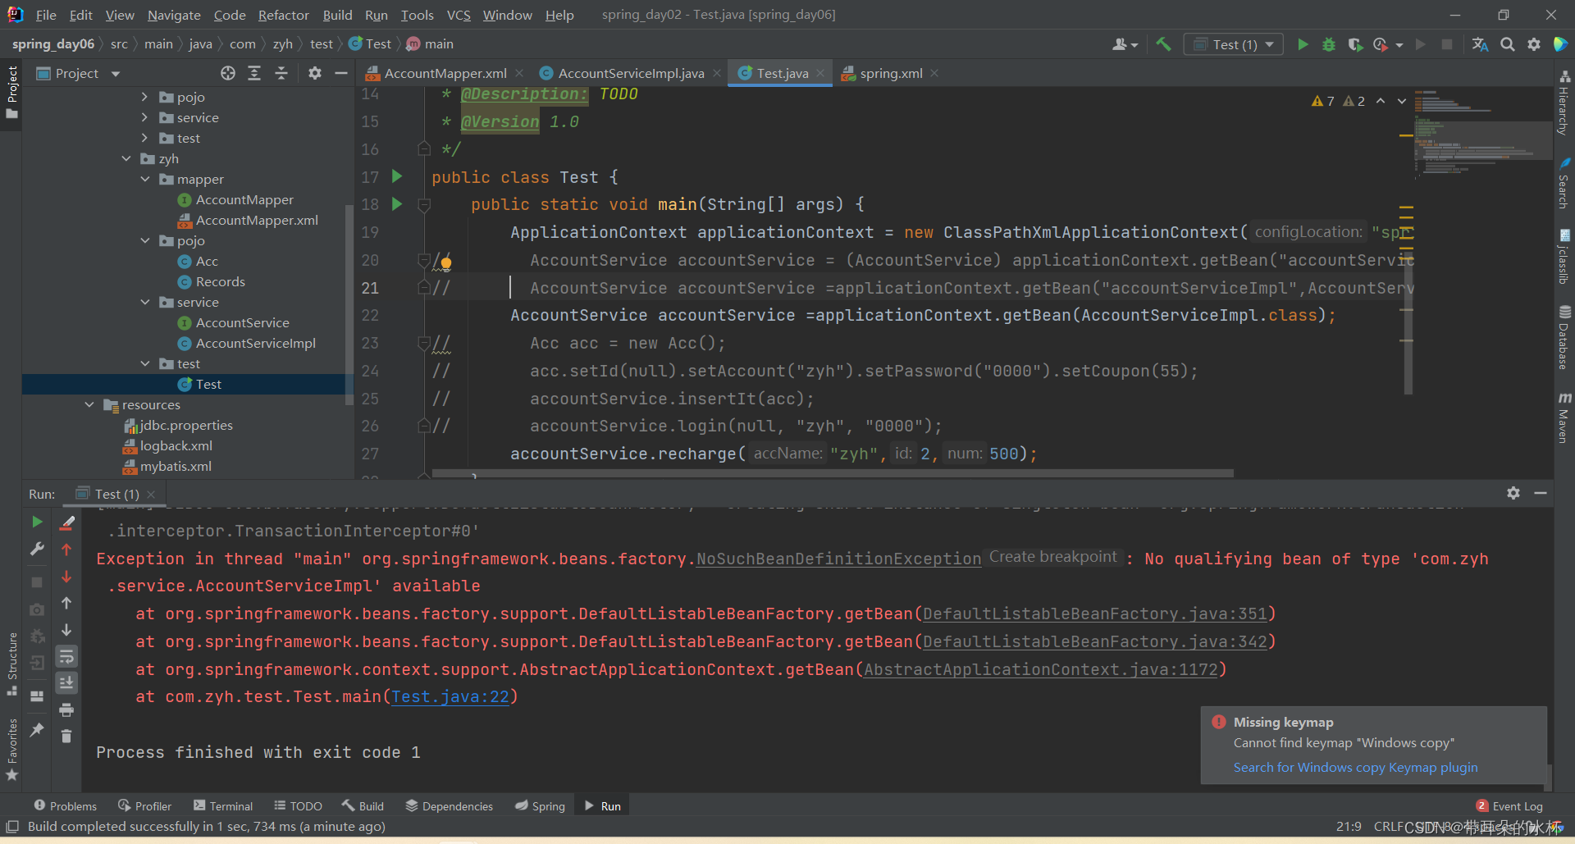
Task: Run Test using the green Run icon
Action: point(1303,44)
